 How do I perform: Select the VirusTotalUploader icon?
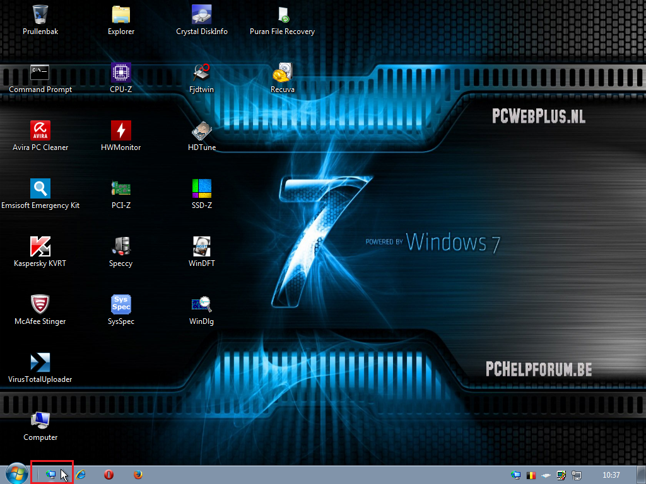(x=40, y=363)
